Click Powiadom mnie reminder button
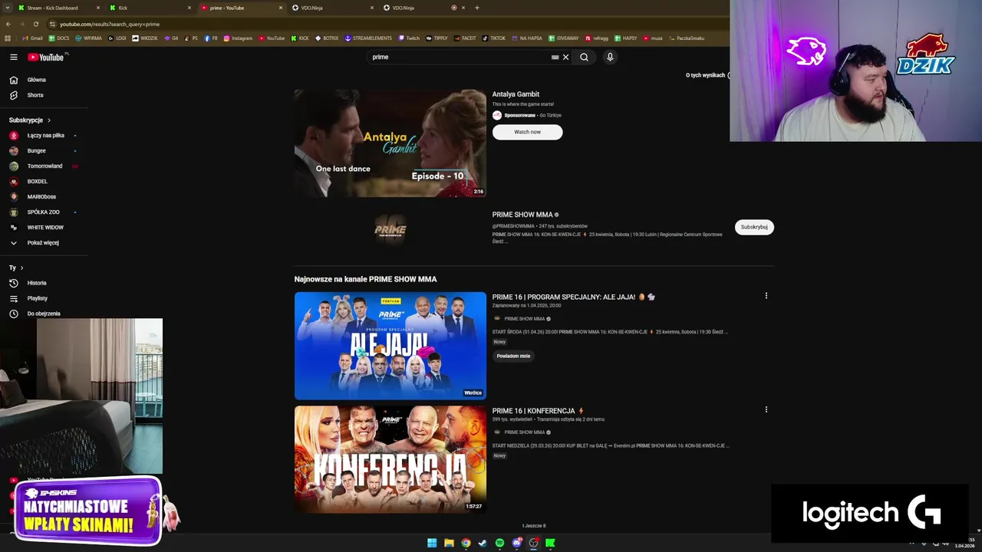Image resolution: width=982 pixels, height=552 pixels. (x=513, y=356)
